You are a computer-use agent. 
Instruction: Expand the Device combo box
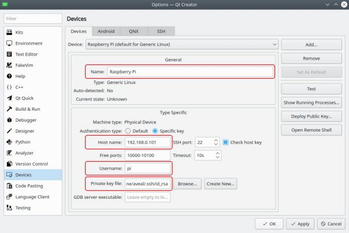tap(182, 44)
